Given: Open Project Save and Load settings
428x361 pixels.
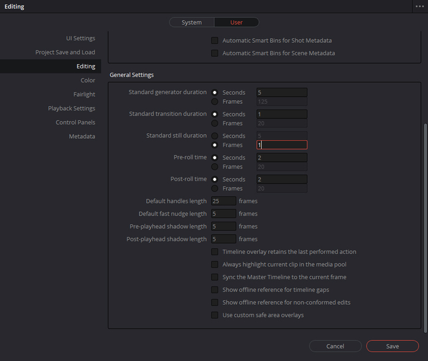Looking at the screenshot, I should [x=65, y=53].
